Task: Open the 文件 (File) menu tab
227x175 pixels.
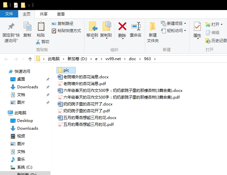Action: point(9,14)
